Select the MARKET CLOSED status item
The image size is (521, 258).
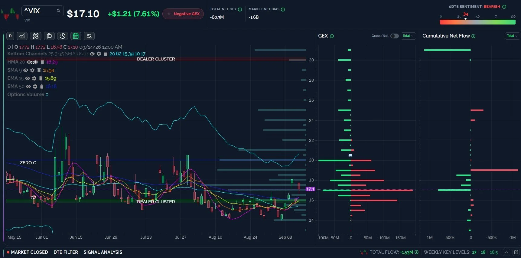pyautogui.click(x=27, y=252)
